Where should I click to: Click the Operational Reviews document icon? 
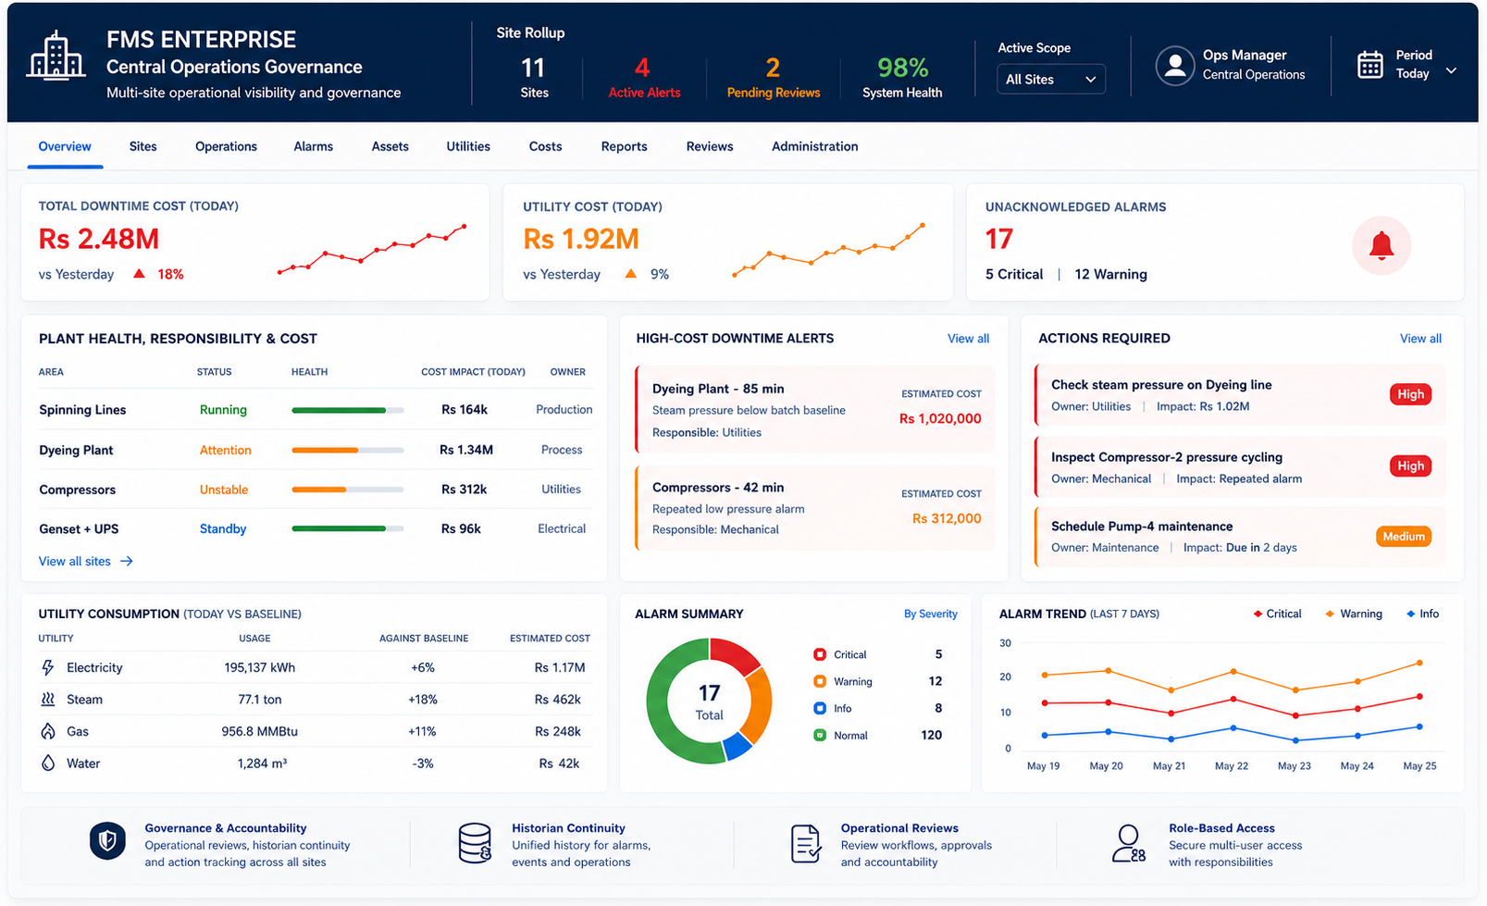(806, 844)
